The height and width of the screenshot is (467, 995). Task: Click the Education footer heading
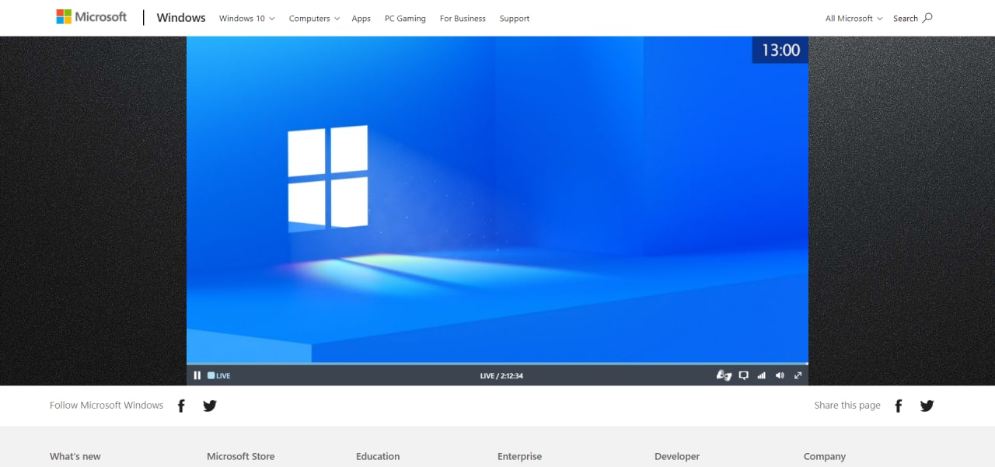(x=378, y=456)
